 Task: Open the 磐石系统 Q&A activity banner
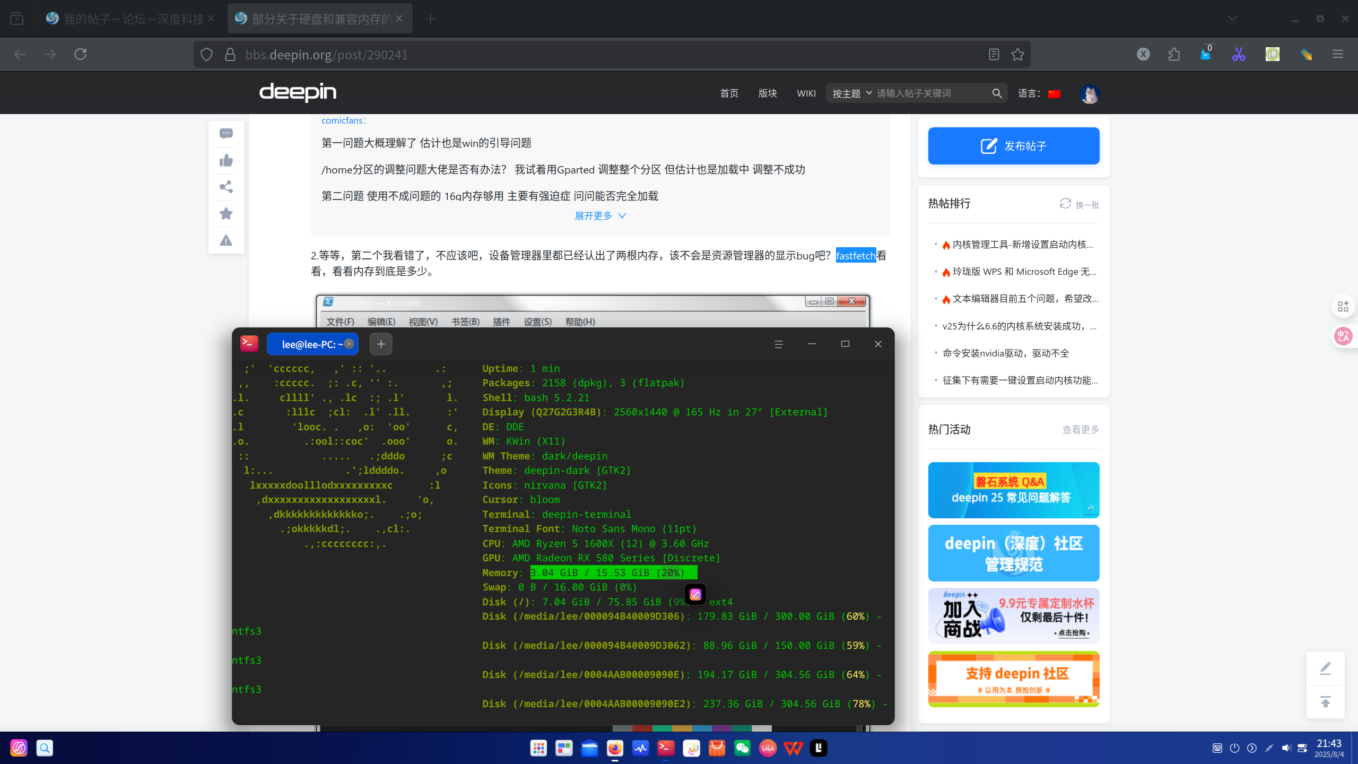(1014, 490)
